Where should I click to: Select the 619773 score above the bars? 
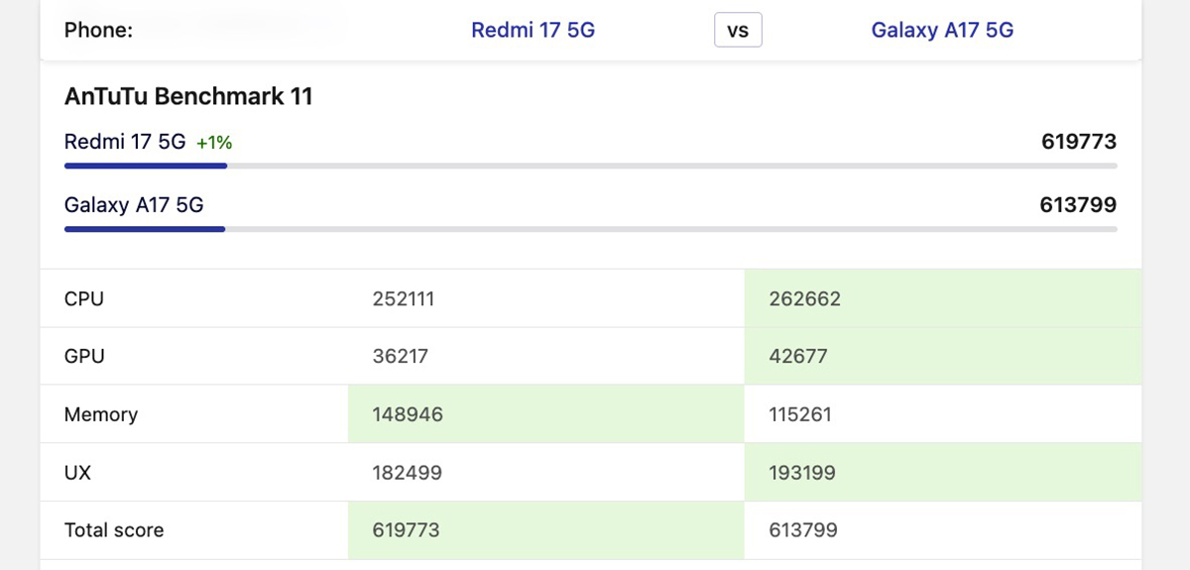[x=1079, y=142]
